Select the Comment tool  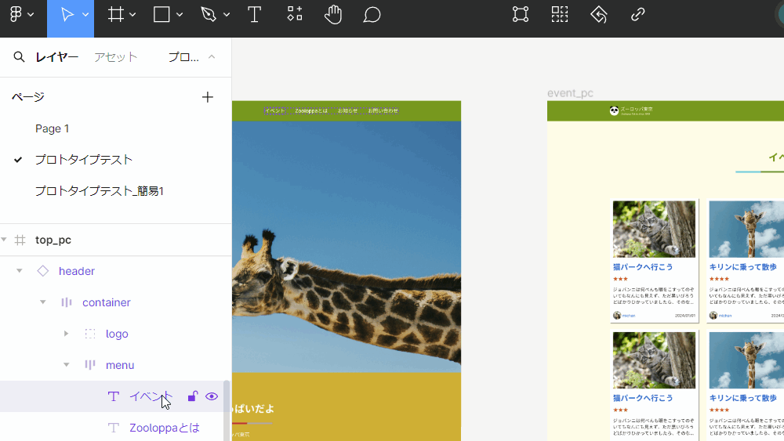click(x=372, y=15)
